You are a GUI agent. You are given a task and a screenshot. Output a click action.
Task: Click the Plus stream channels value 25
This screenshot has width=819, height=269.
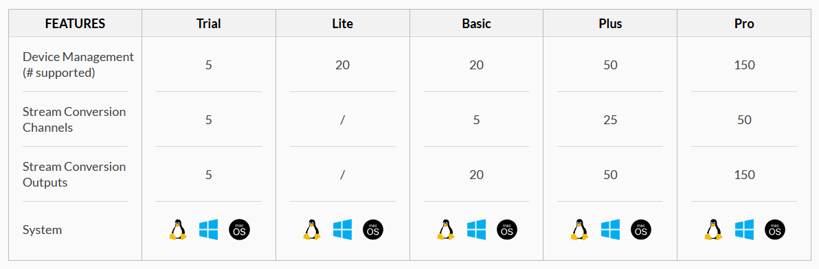click(x=610, y=120)
